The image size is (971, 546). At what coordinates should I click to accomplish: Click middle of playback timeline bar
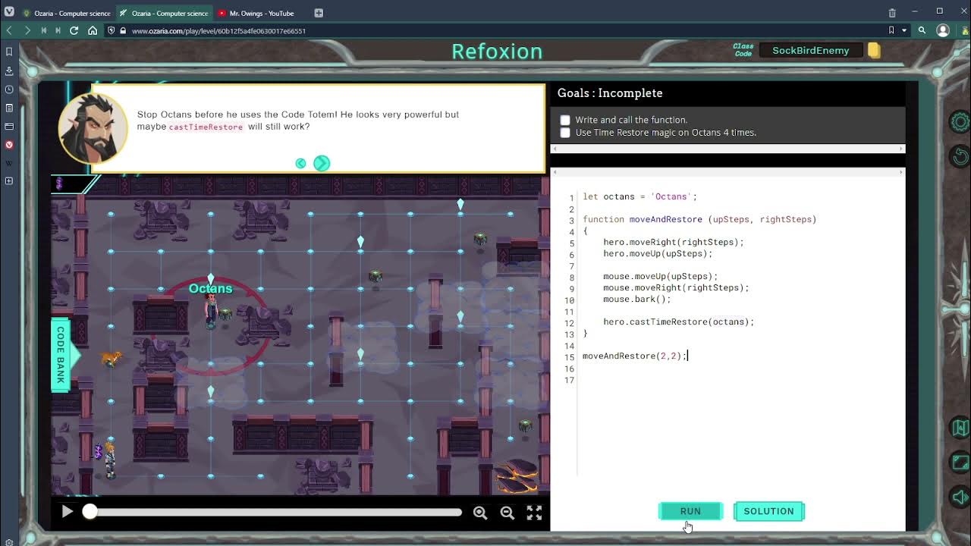[x=275, y=512]
